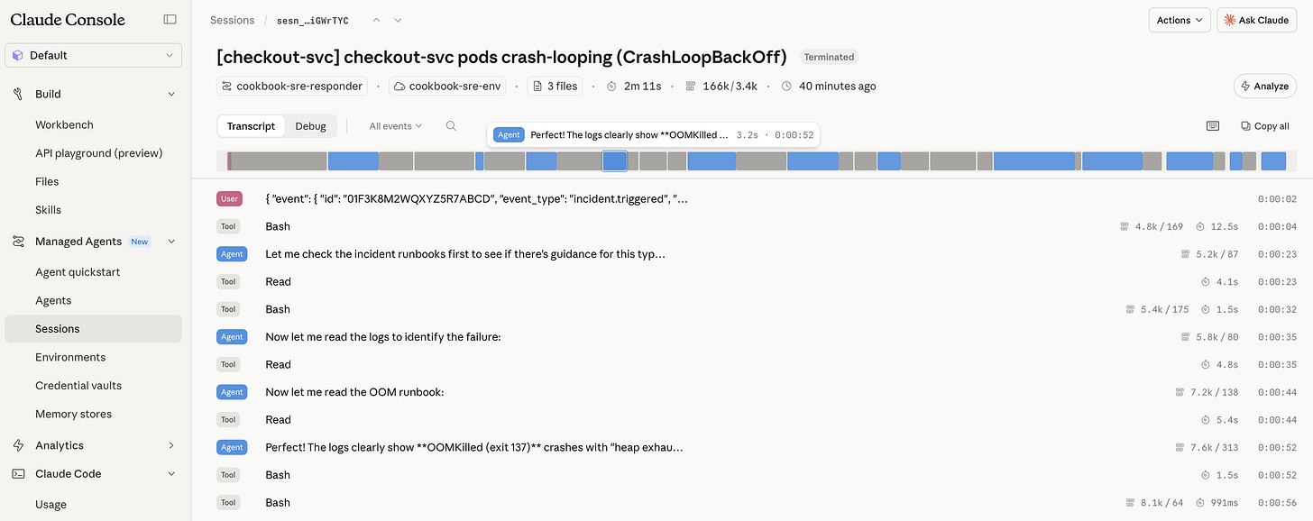
Task: Collapse the sidebar panel icon
Action: tap(170, 19)
